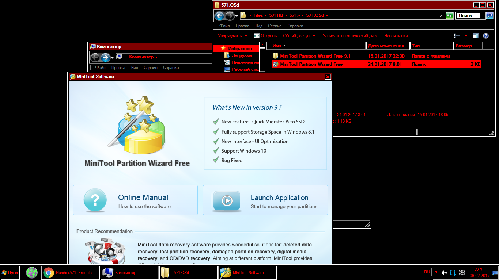Screen dimensions: 499x280
Task: Open the Пуск start button
Action: pos(10,273)
